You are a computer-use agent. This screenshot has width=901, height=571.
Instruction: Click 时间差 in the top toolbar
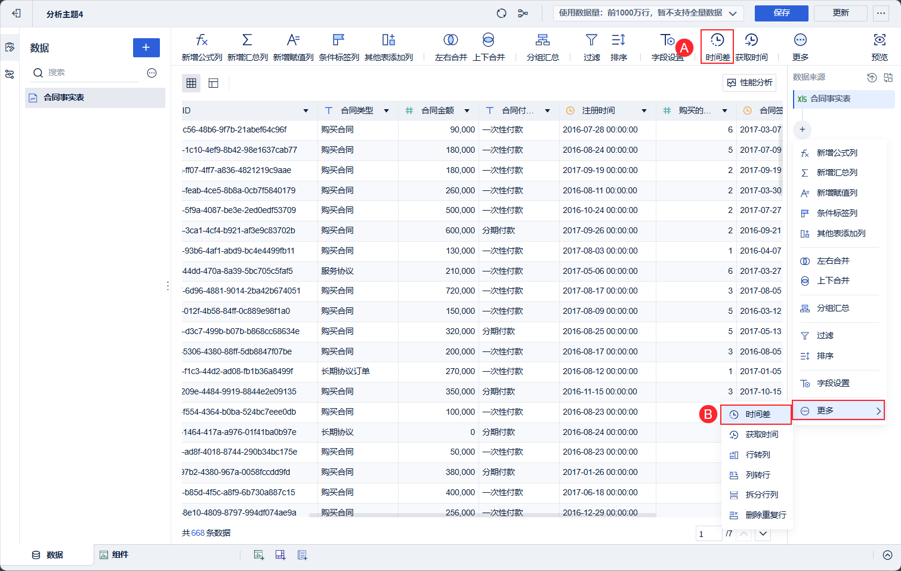point(717,47)
